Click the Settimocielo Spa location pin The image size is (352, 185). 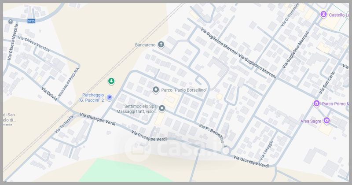[x=161, y=108]
